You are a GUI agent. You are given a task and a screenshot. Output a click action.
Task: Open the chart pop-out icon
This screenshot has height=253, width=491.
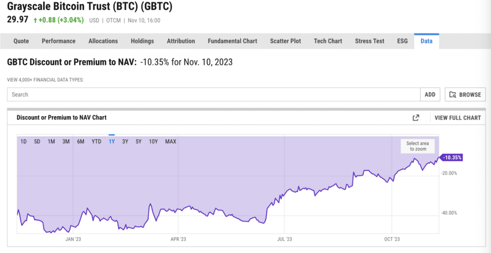click(416, 118)
